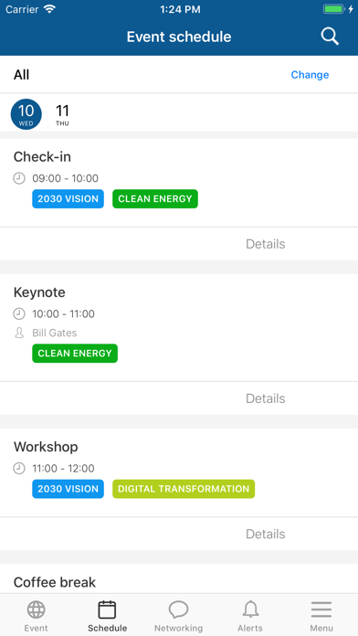Tap the Digital Transformation tag
The image size is (358, 636).
[184, 489]
